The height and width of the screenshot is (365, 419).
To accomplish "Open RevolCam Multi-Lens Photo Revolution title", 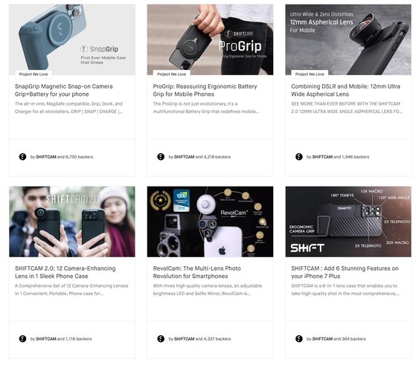I will pyautogui.click(x=197, y=272).
